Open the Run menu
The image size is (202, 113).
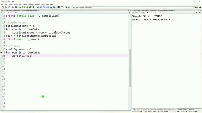pos(20,4)
